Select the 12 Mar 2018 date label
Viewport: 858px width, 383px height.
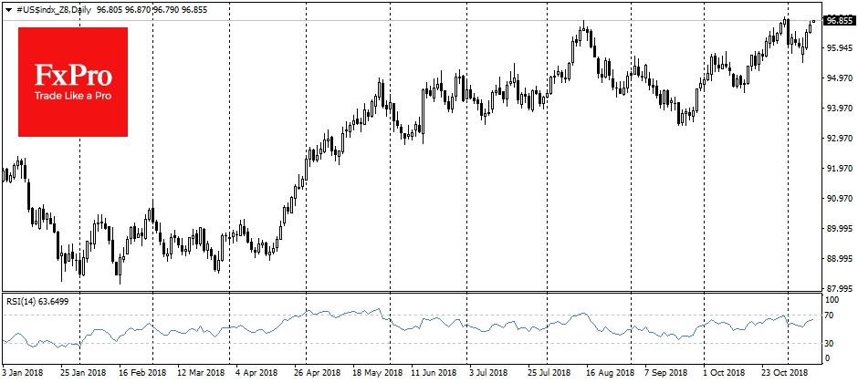coord(202,373)
